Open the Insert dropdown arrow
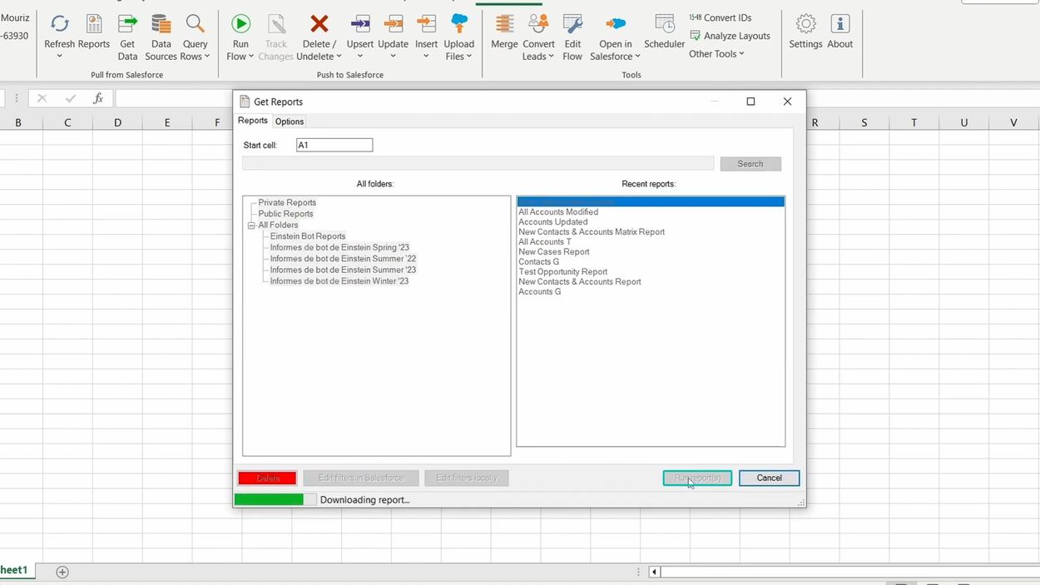The image size is (1040, 585). [x=426, y=57]
